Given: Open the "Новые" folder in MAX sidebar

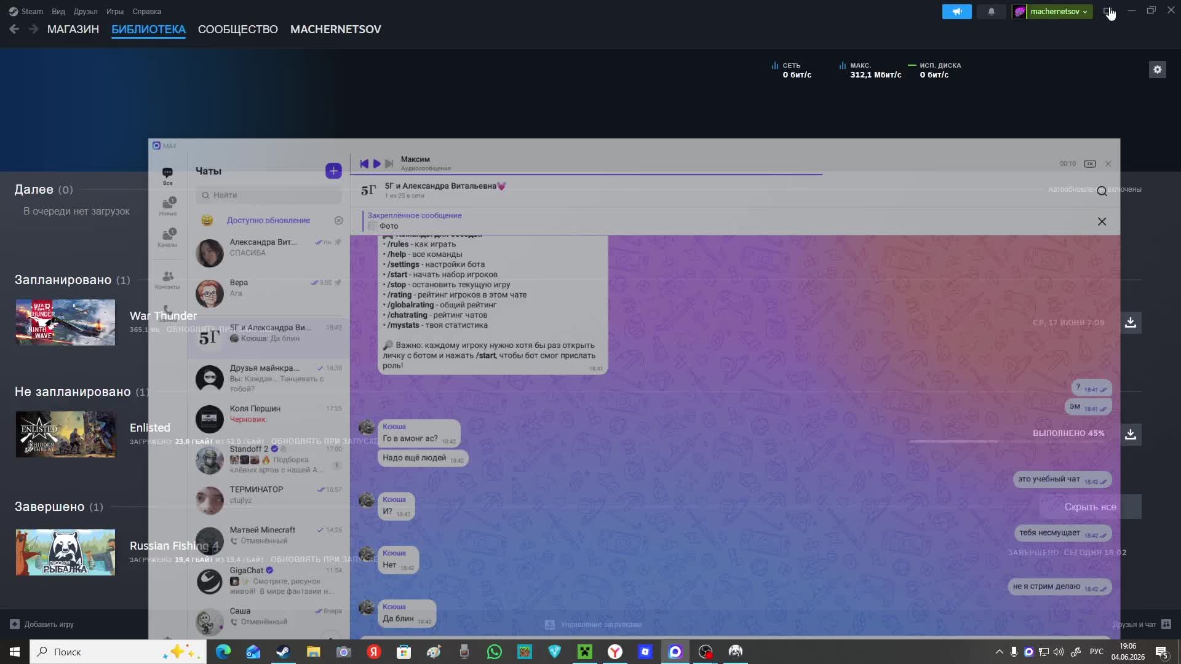Looking at the screenshot, I should click(x=167, y=207).
